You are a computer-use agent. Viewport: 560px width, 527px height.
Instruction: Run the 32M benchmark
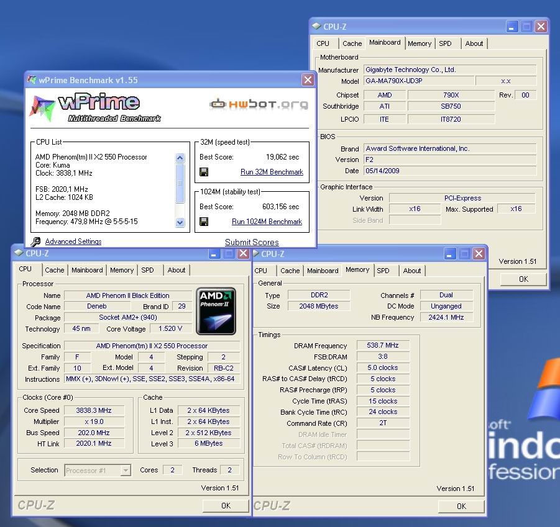coord(272,172)
